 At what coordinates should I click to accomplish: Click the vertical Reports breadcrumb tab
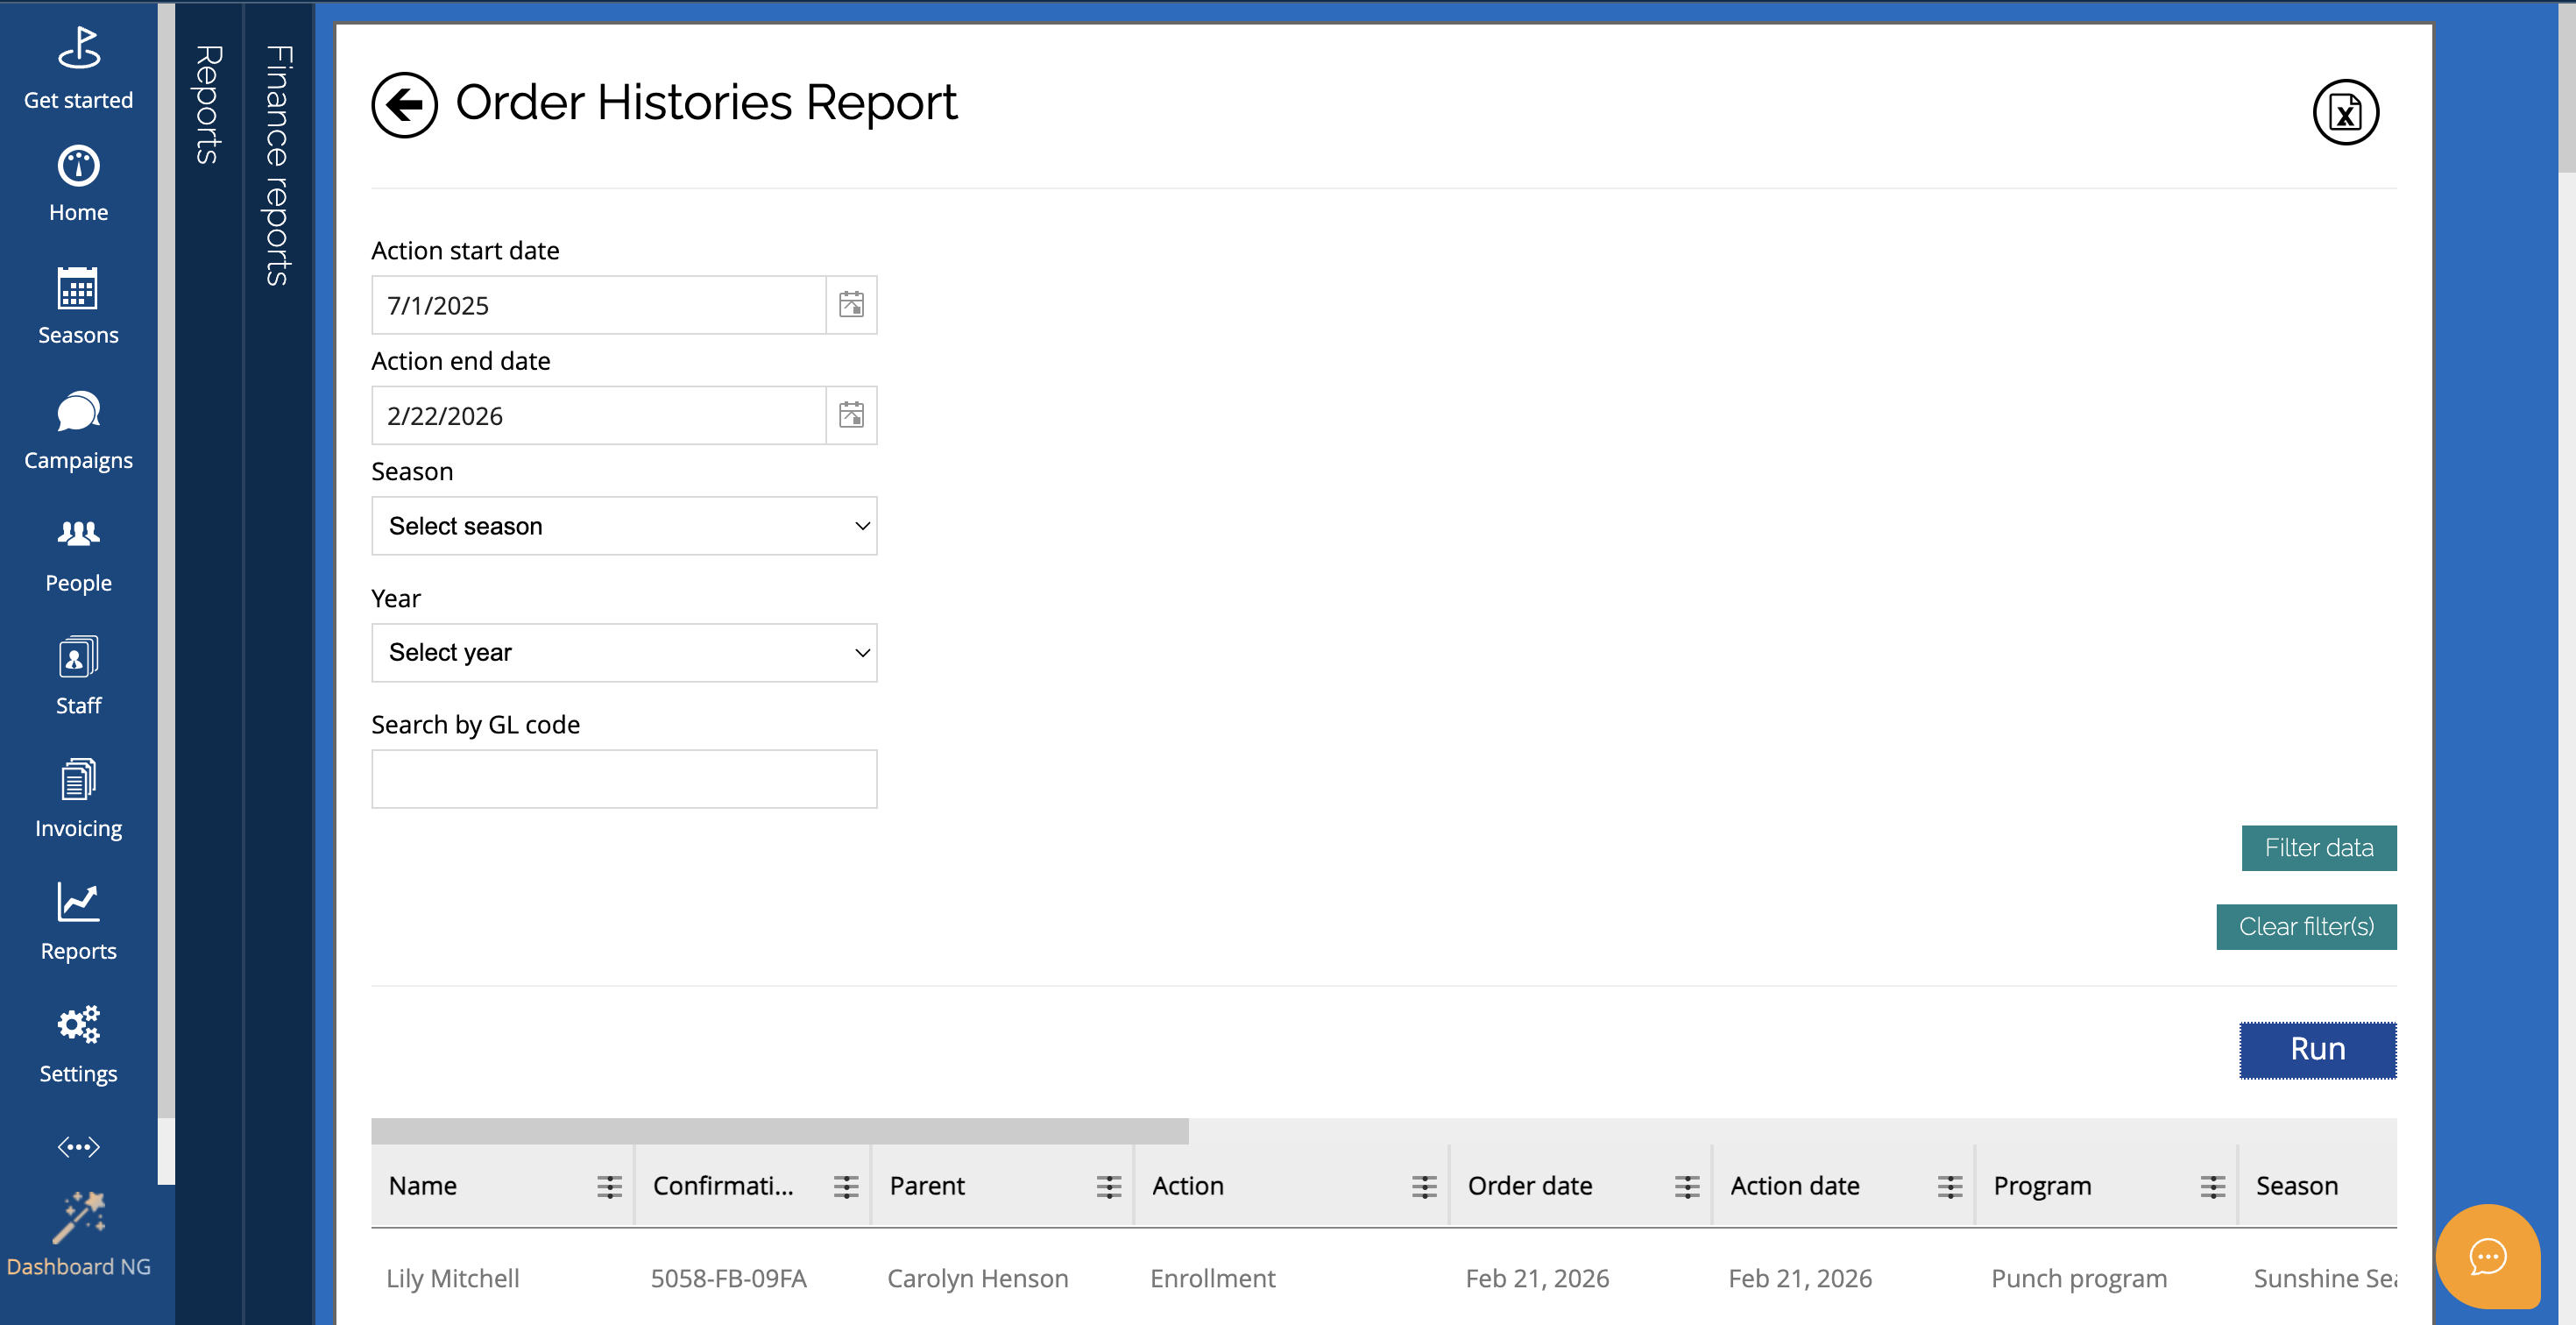pos(208,105)
